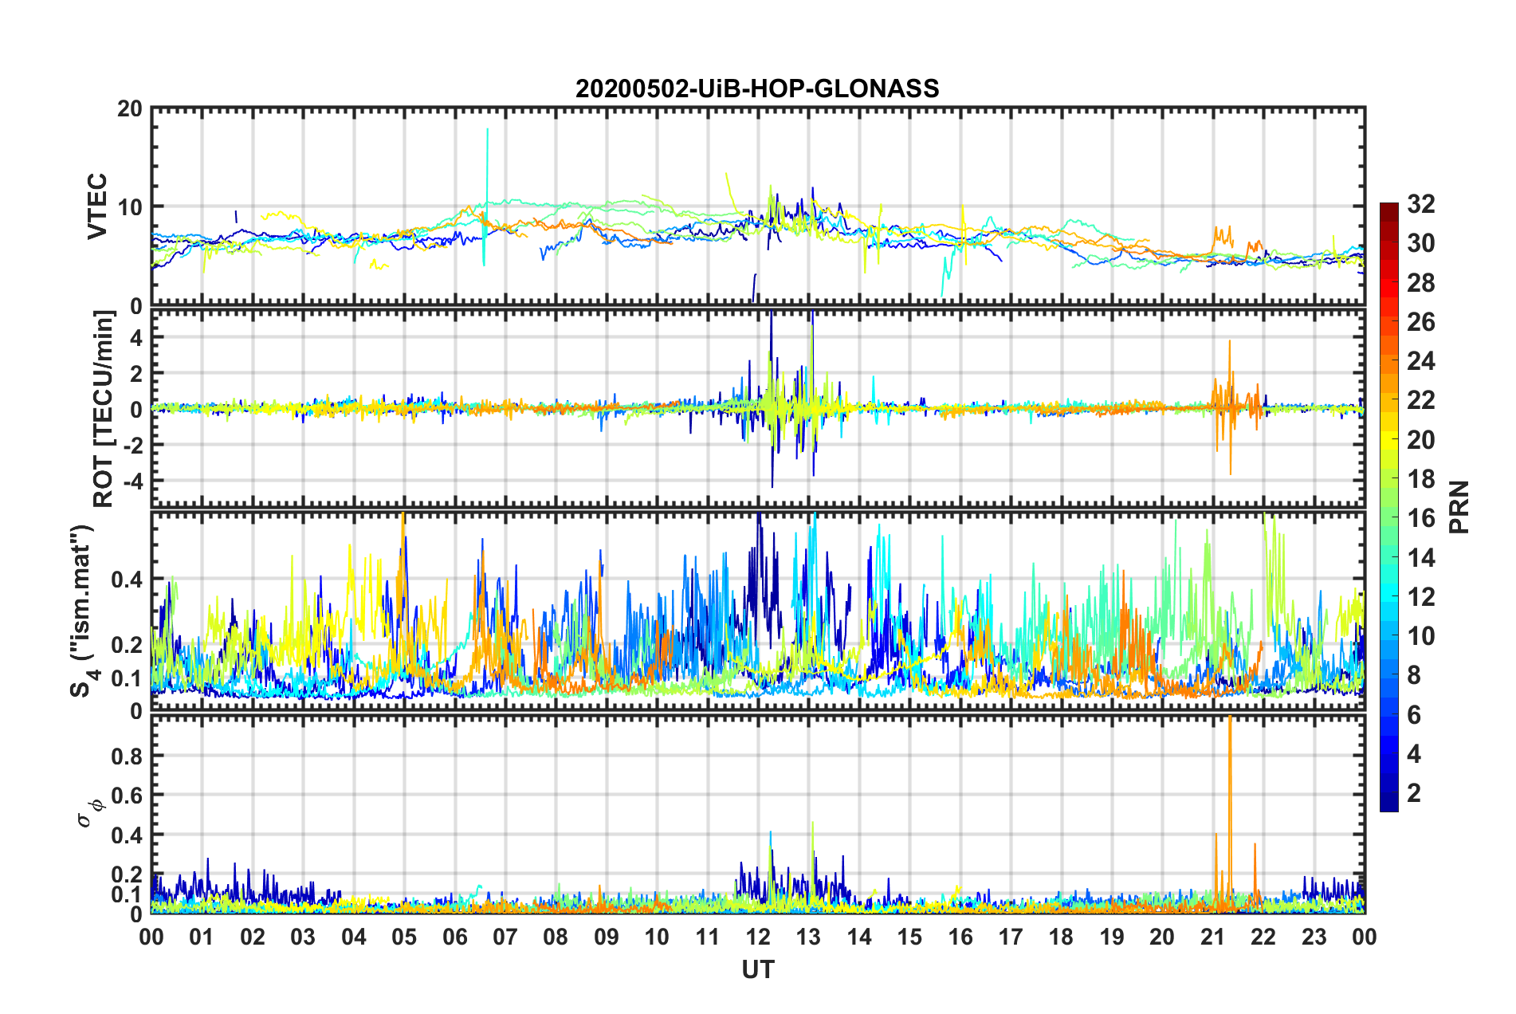Viewport: 1516px width, 1014px height.
Task: Select the sigma-phi axis tick label "0.4"
Action: (127, 835)
